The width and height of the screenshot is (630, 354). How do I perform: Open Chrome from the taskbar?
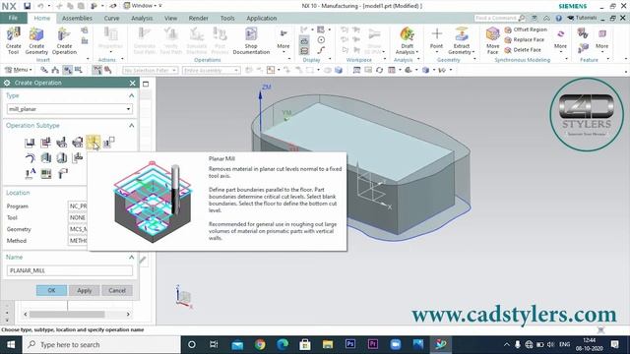coord(260,345)
